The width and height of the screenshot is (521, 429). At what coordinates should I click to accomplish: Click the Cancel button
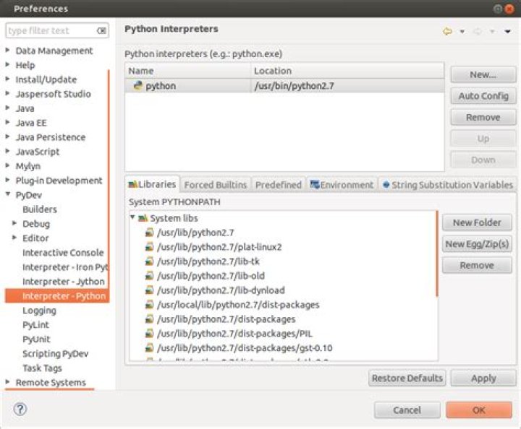(407, 410)
